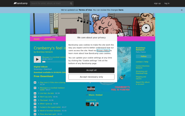Open the community tab

(x=50, y=39)
